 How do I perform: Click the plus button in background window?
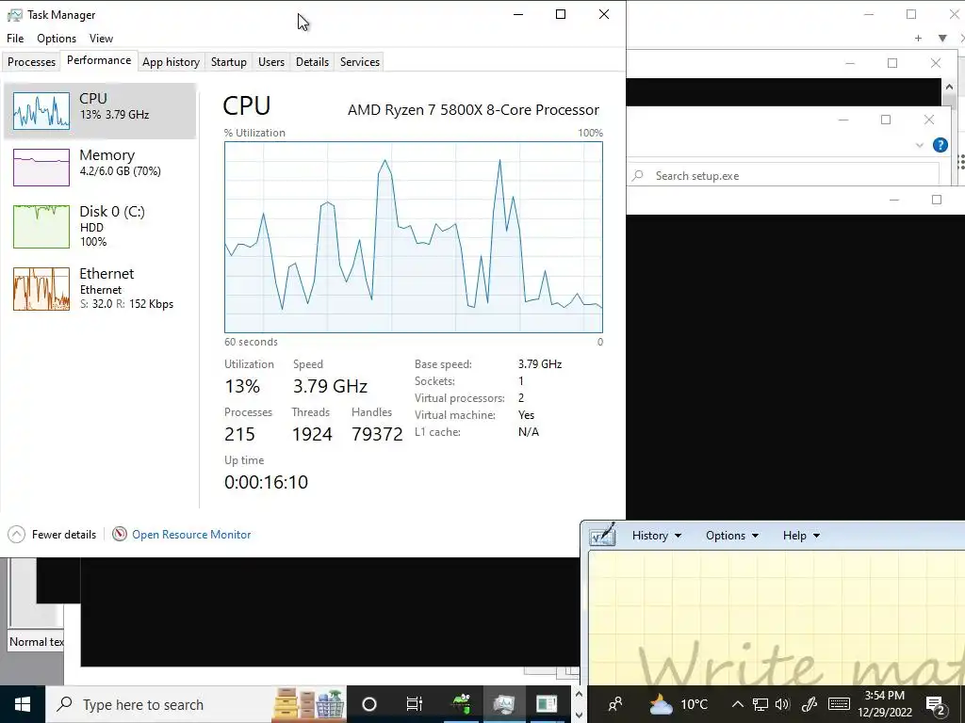(918, 38)
